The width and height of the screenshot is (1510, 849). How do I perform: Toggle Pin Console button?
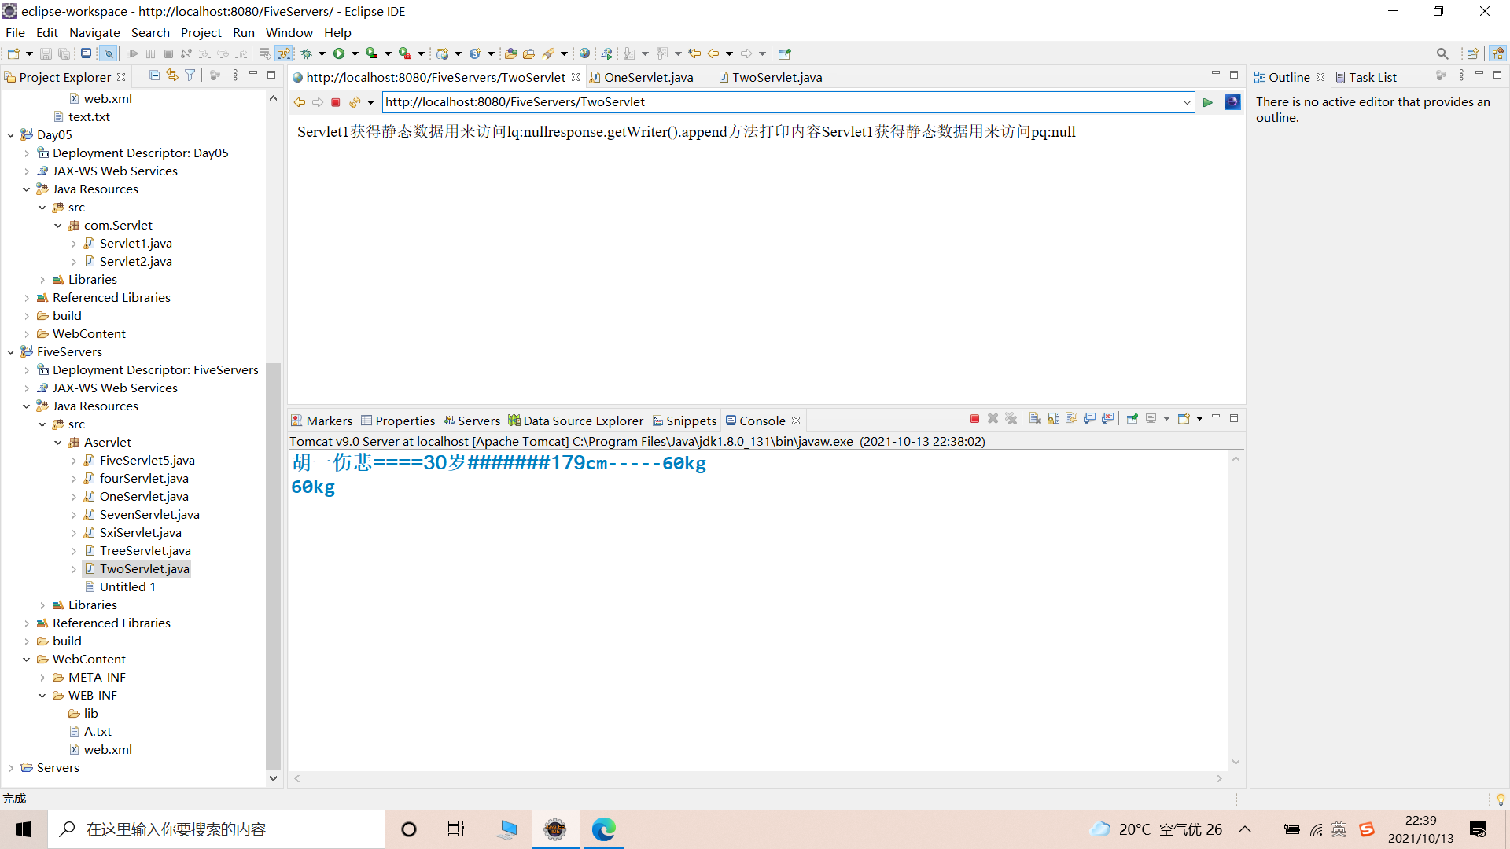[x=1132, y=419]
